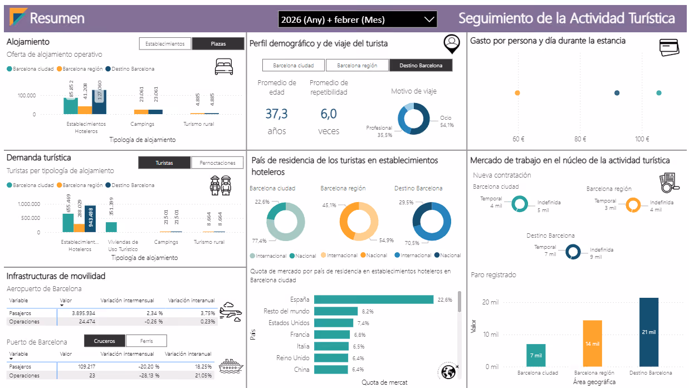Click the credit card icon in Gasto panel
Screen dimensions: 689x388
click(670, 47)
